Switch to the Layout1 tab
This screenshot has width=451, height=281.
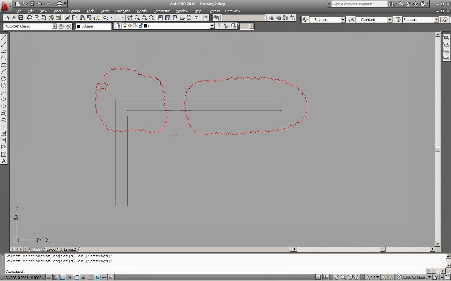point(52,249)
